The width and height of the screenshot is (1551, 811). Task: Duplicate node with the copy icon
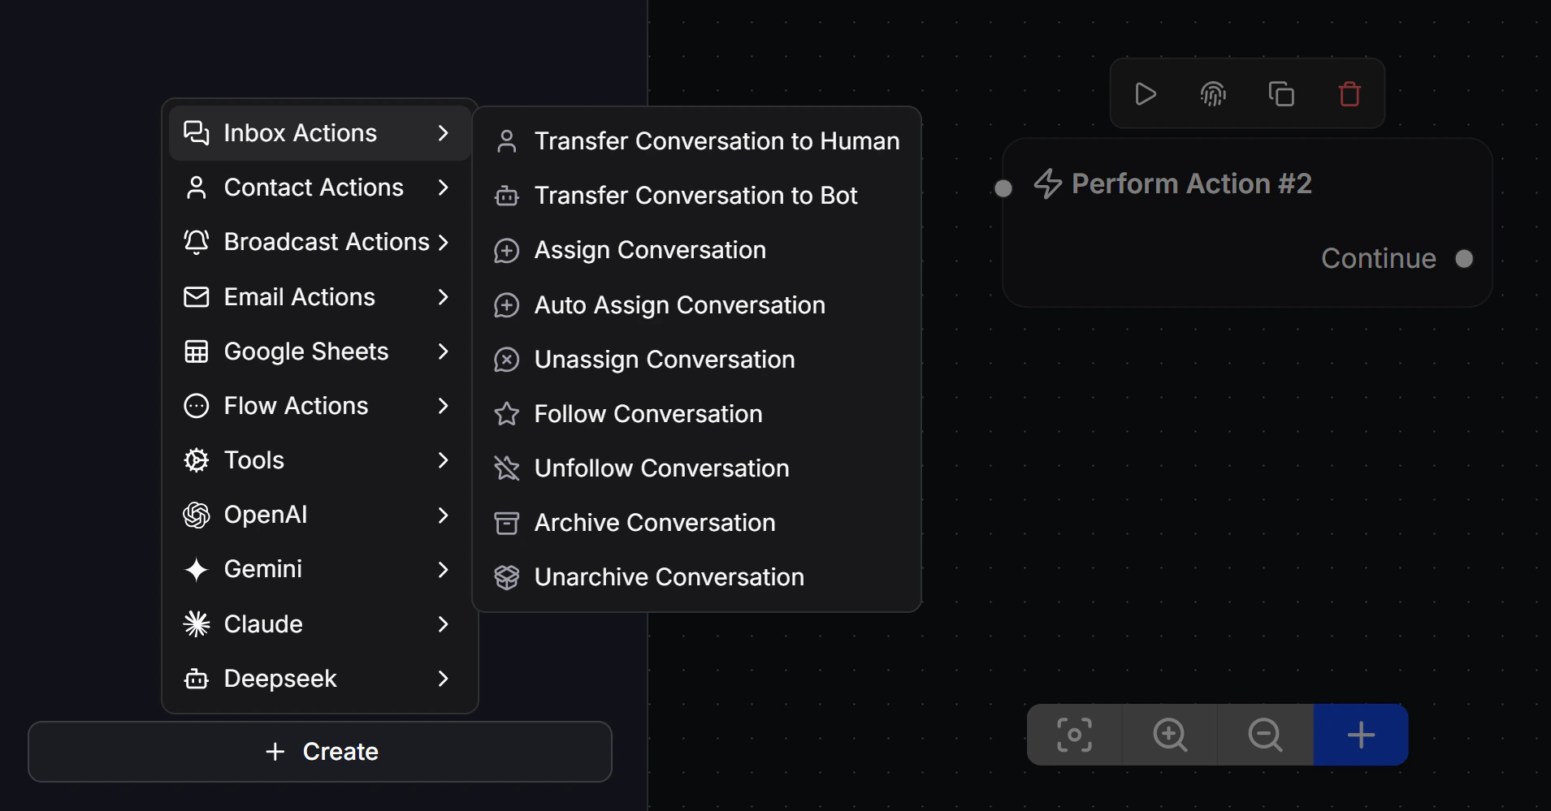coord(1281,94)
